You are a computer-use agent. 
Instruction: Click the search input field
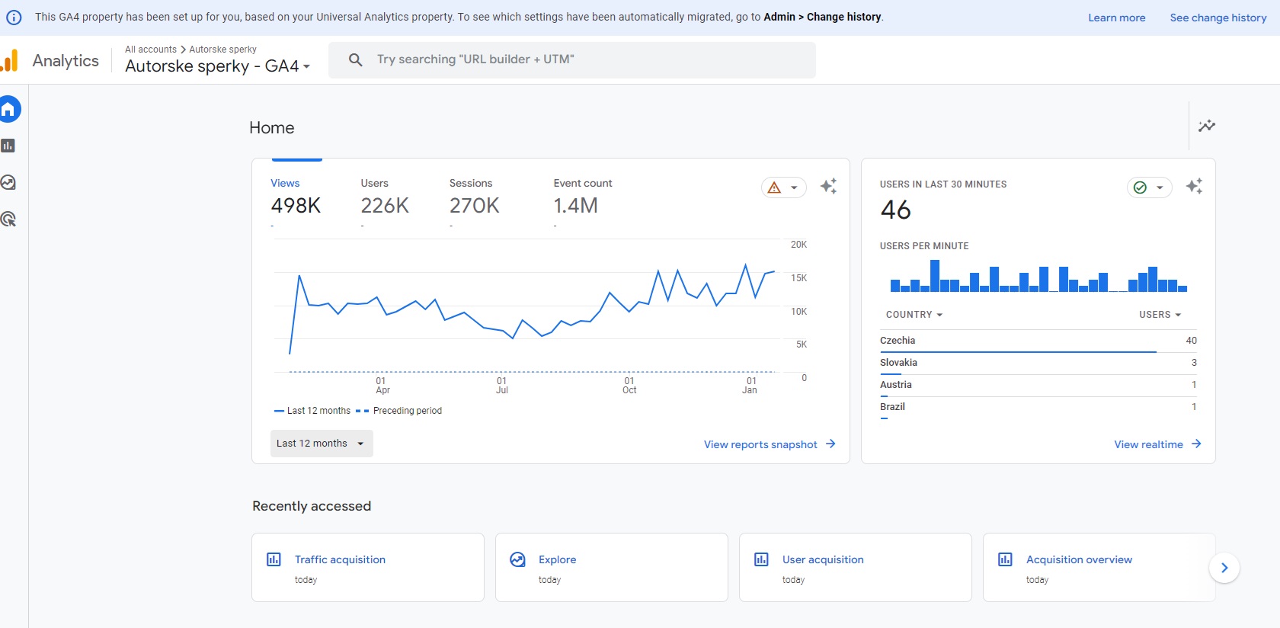(572, 59)
